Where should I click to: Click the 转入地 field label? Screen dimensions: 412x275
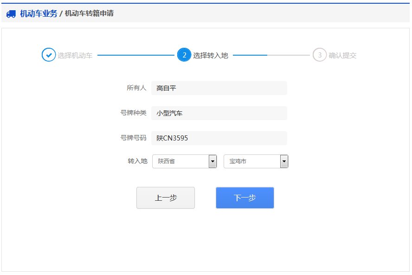tap(137, 161)
